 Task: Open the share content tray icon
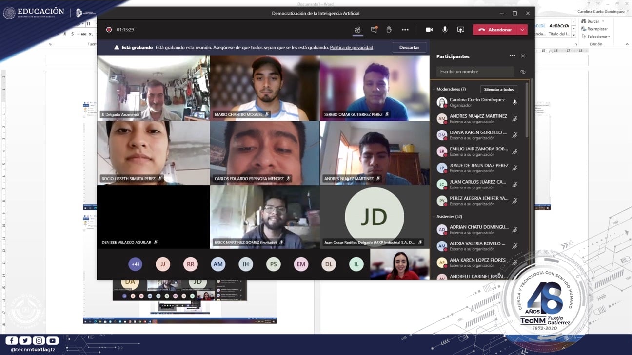460,30
